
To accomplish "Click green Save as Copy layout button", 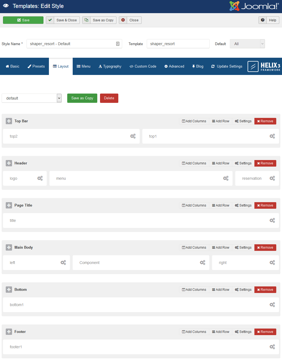I will tap(82, 98).
